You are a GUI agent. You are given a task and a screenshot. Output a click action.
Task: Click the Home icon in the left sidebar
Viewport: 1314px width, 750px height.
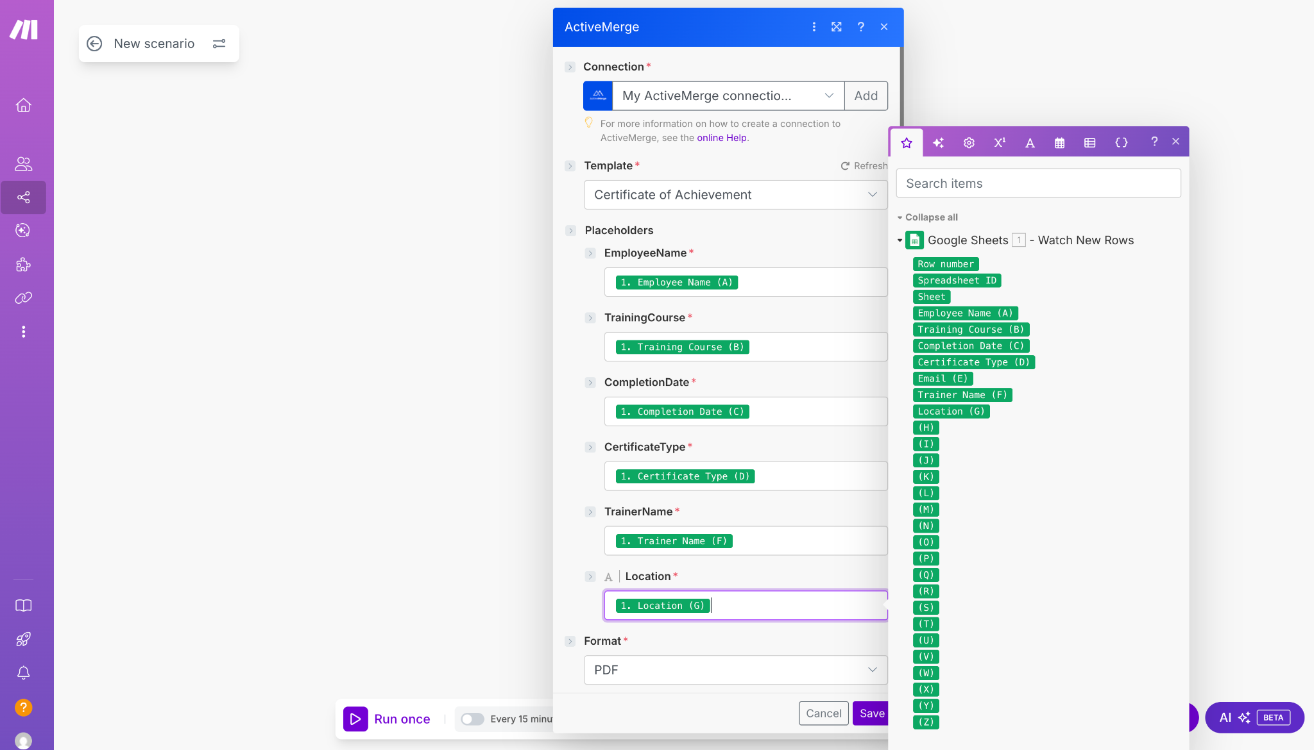point(24,105)
